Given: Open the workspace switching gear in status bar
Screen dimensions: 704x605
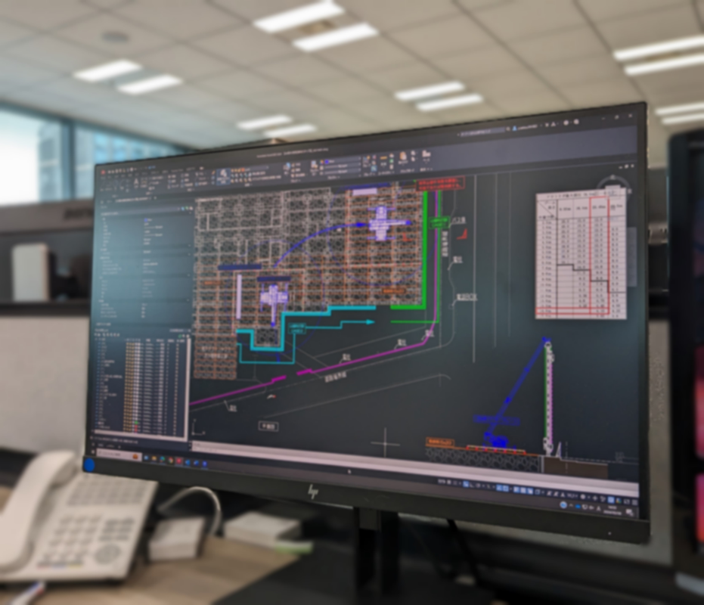Looking at the screenshot, I should [582, 497].
